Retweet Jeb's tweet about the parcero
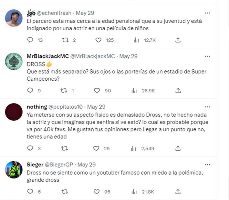 (65, 40)
